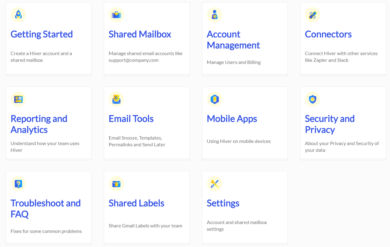Click 'Using Hiver on mobile devices' text
The image size is (390, 247).
point(239,141)
